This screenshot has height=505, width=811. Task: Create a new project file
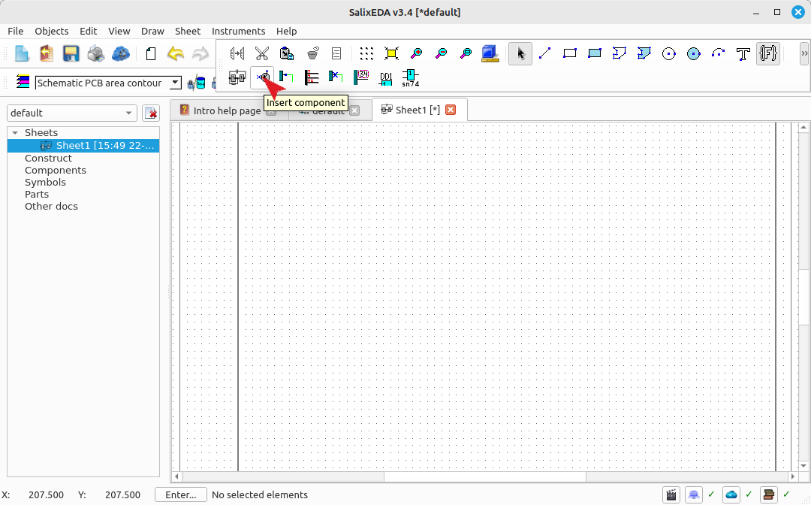[22, 53]
